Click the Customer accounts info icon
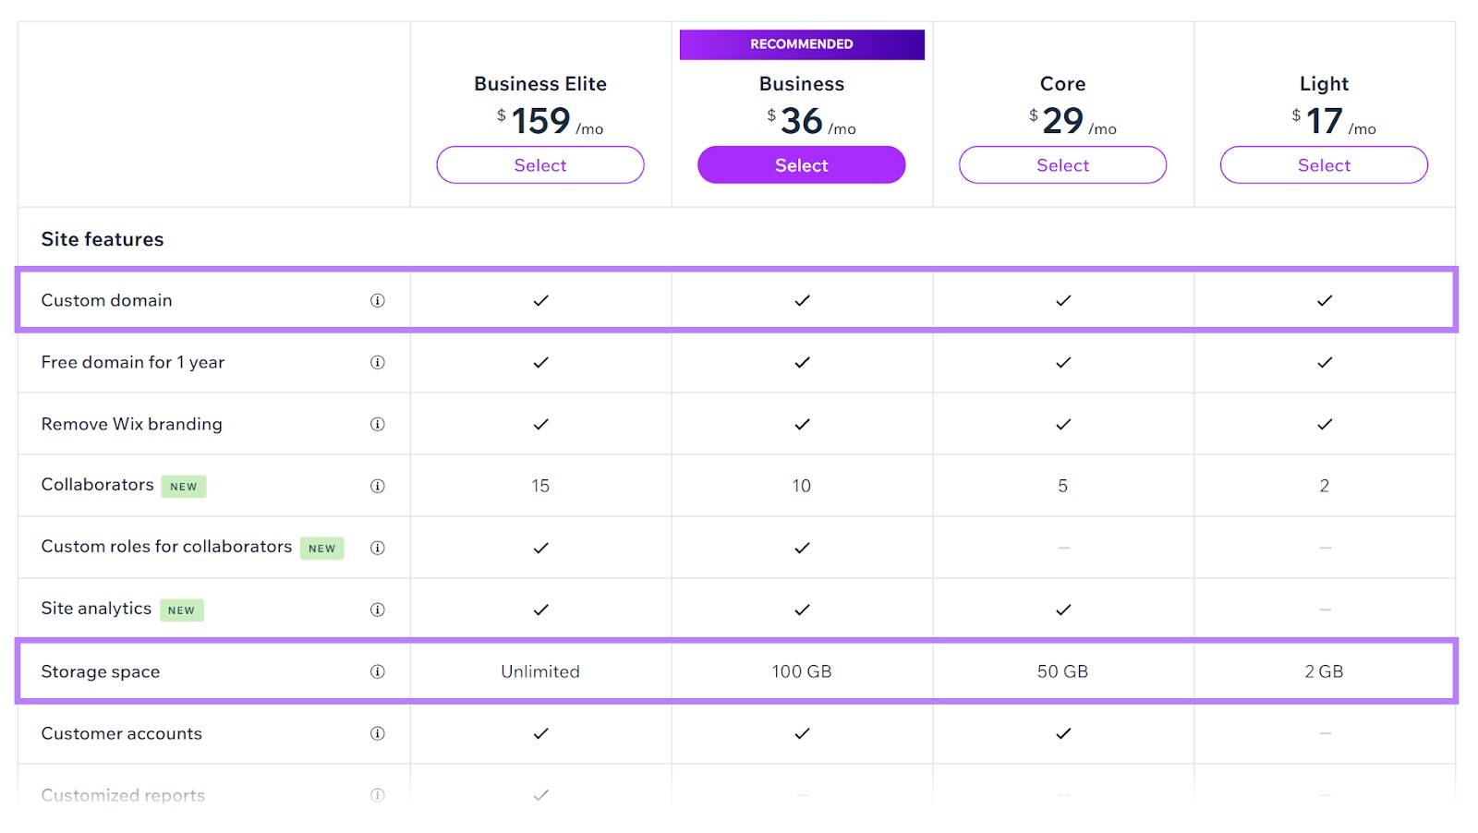This screenshot has height=833, width=1478. pyautogui.click(x=377, y=734)
